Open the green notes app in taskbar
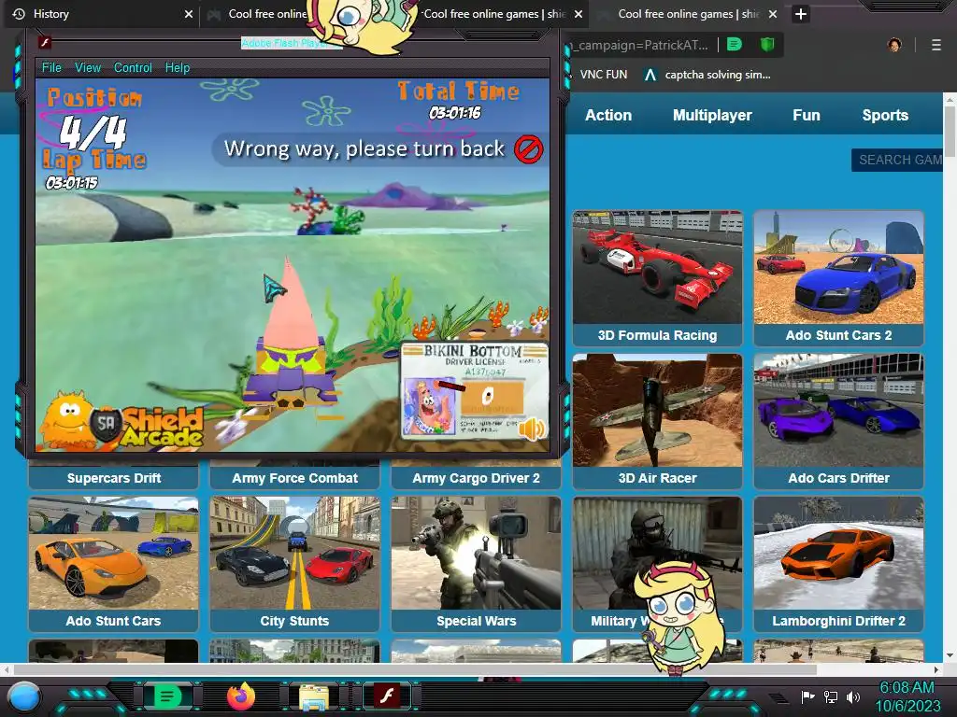The image size is (957, 717). click(166, 696)
